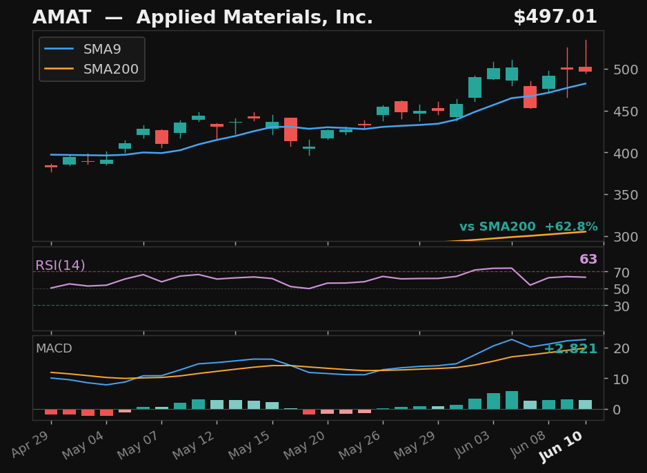The height and width of the screenshot is (473, 647).
Task: Click the AMAT ticker symbol in title
Action: click(61, 17)
